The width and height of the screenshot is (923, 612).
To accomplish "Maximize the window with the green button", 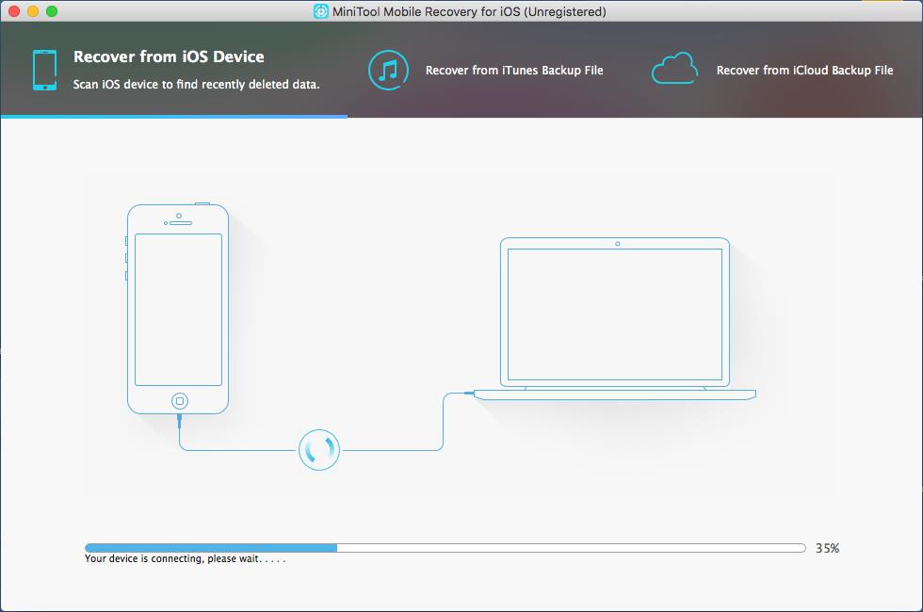I will coord(52,11).
